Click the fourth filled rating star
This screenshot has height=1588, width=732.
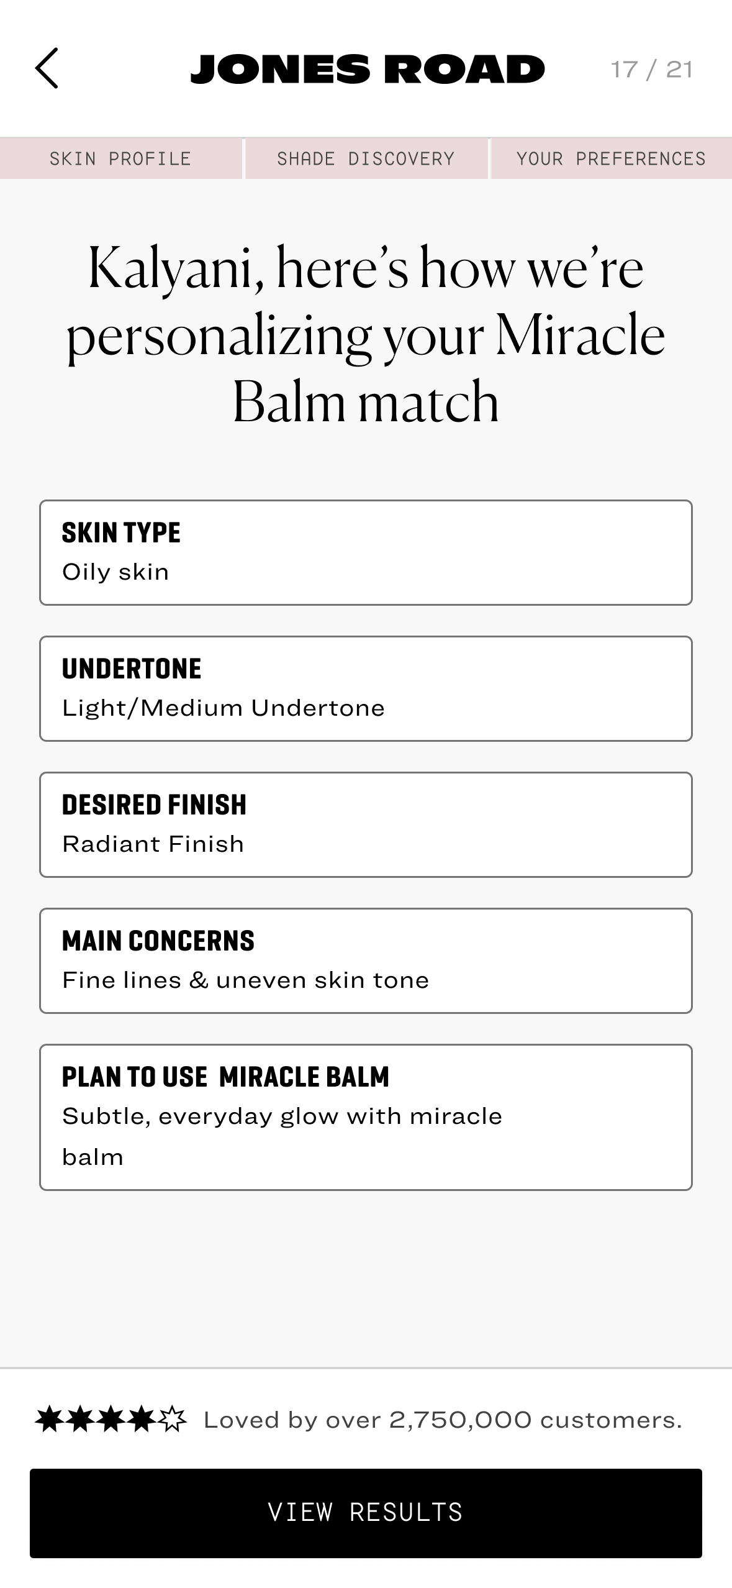pos(142,1420)
